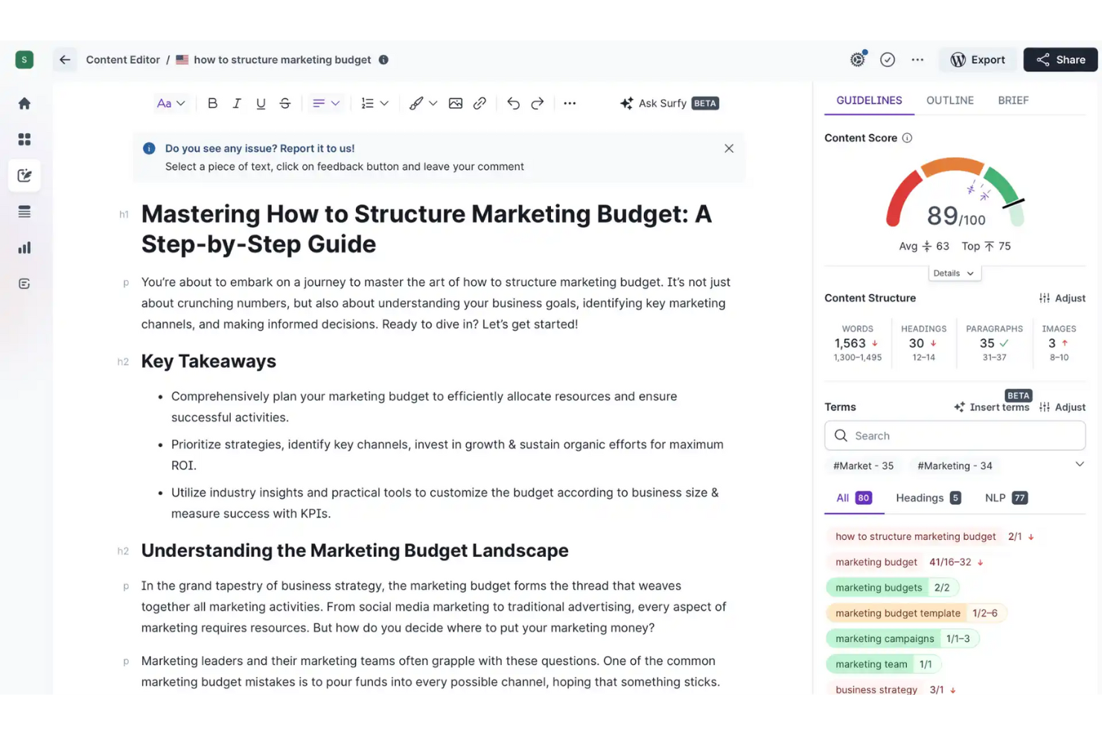Insert a hyperlink from the toolbar
This screenshot has width=1102, height=735.
point(479,103)
